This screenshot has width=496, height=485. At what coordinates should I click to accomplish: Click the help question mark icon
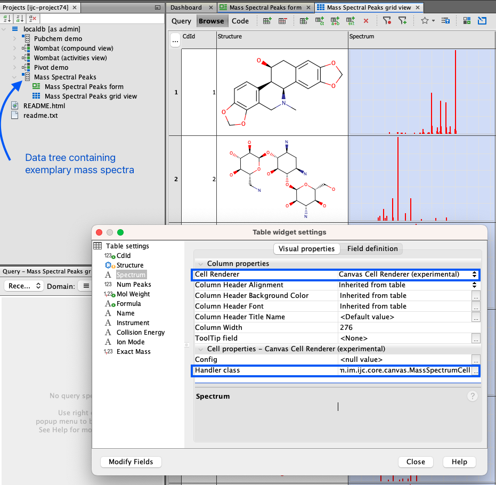[472, 396]
